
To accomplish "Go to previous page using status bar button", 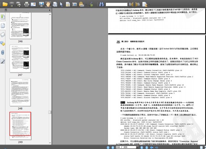I will pos(113,147).
